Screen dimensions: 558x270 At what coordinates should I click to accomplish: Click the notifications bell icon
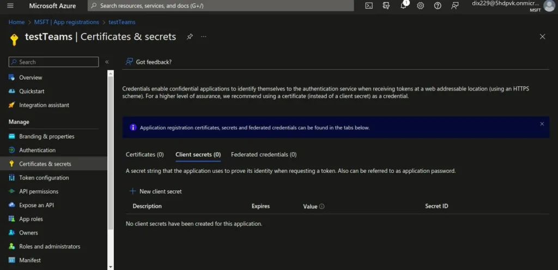coord(404,5)
